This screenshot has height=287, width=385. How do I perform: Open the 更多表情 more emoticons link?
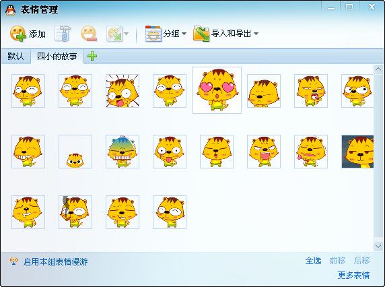353,275
